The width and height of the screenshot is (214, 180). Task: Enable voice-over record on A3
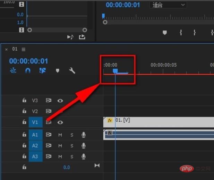point(84,156)
